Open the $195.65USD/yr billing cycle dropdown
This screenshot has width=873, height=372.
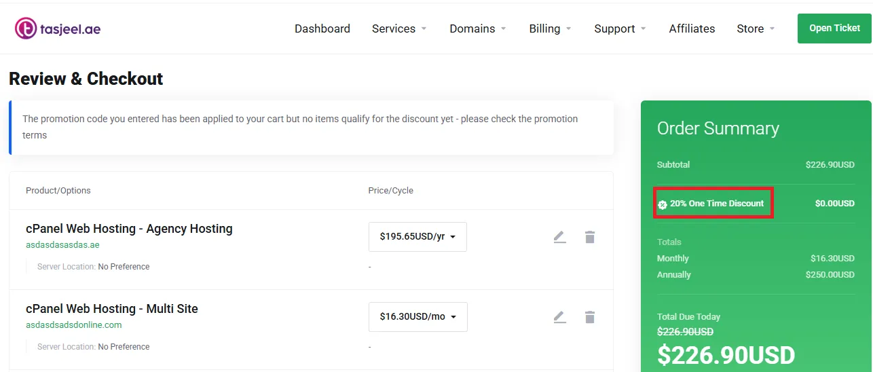(x=417, y=237)
